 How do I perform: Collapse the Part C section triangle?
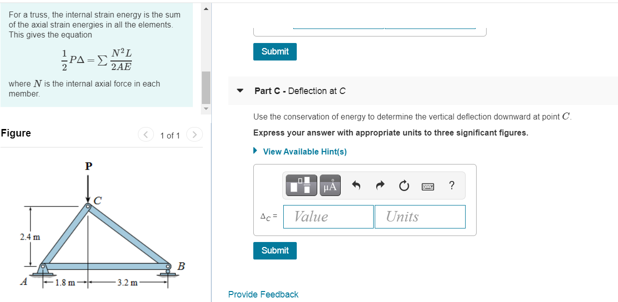point(240,90)
